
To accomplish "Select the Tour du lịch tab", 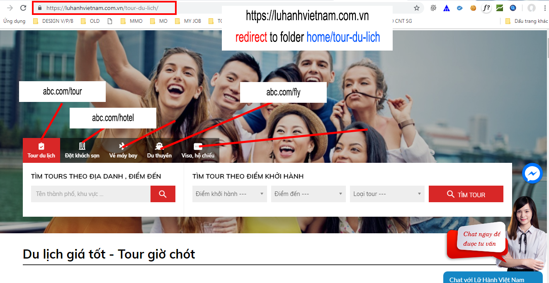I will click(41, 150).
